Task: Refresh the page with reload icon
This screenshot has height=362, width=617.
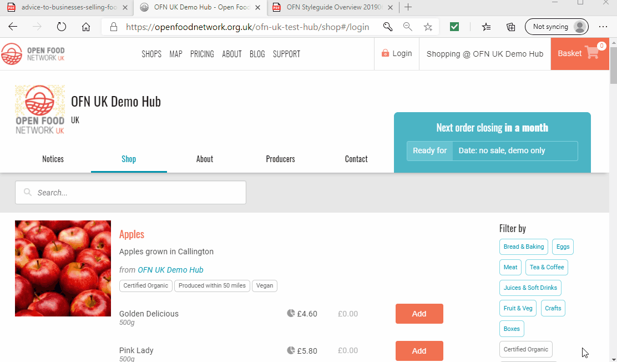Action: (x=62, y=27)
